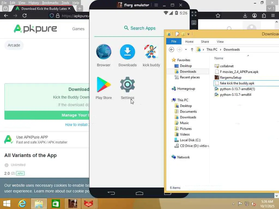Open the Firefox Help menu
The height and width of the screenshot is (209, 279).
point(76,3)
